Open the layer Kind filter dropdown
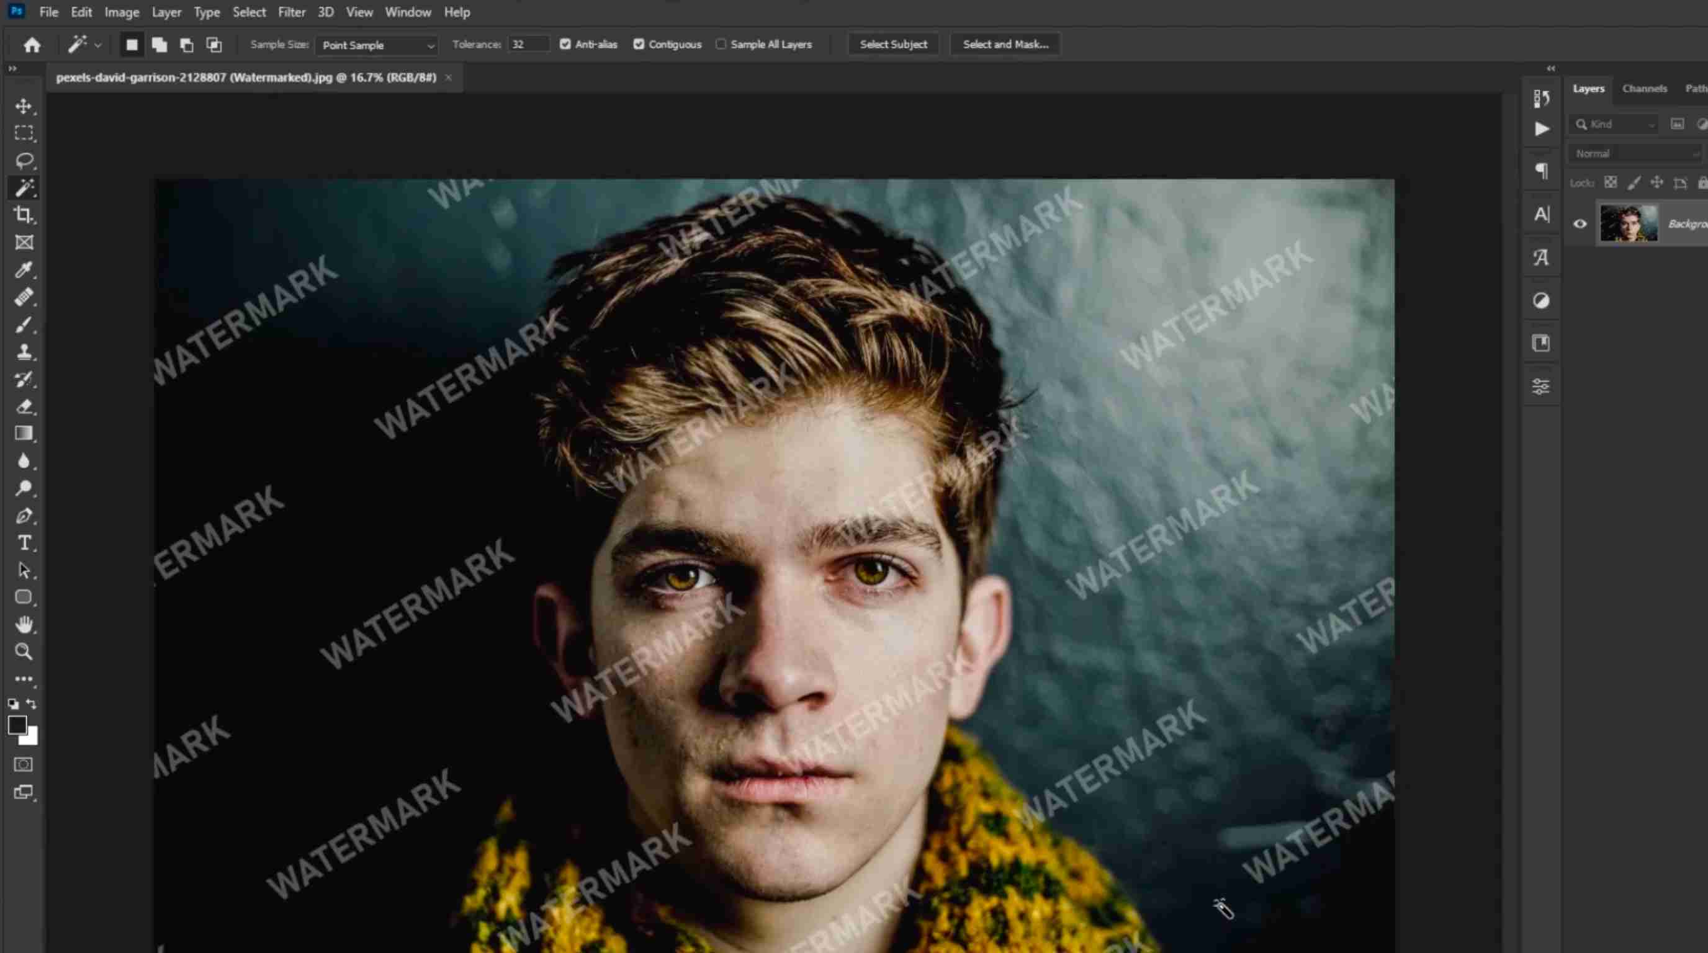Screen dimensions: 1708x953 point(1615,125)
